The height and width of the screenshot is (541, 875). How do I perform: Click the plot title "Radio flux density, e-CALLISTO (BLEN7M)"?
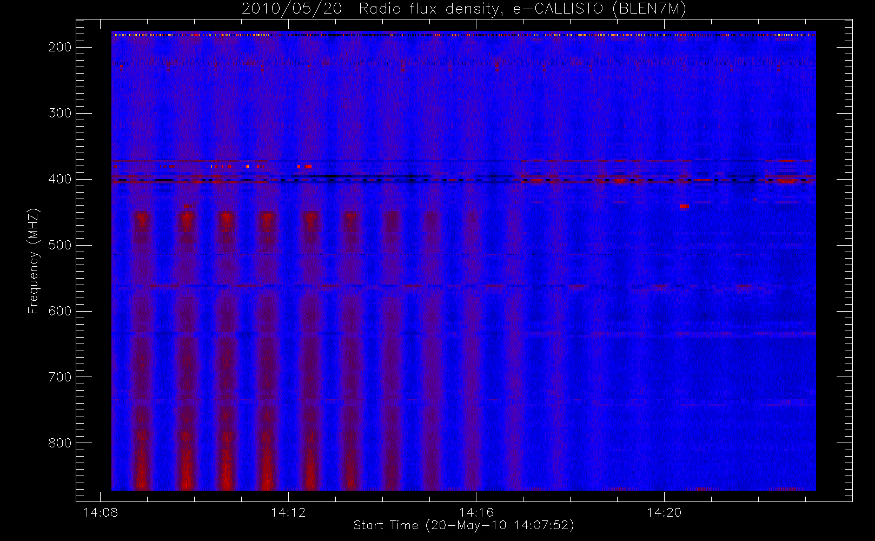[522, 9]
